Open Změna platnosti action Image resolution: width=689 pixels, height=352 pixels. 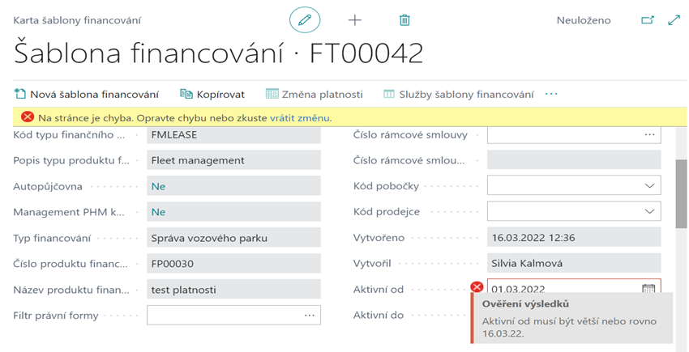click(314, 94)
